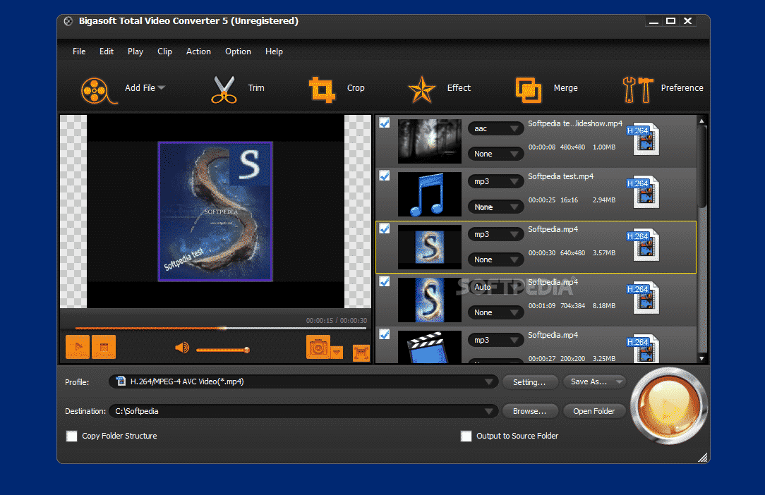This screenshot has width=765, height=495.
Task: Click the Open Folder button
Action: point(594,412)
